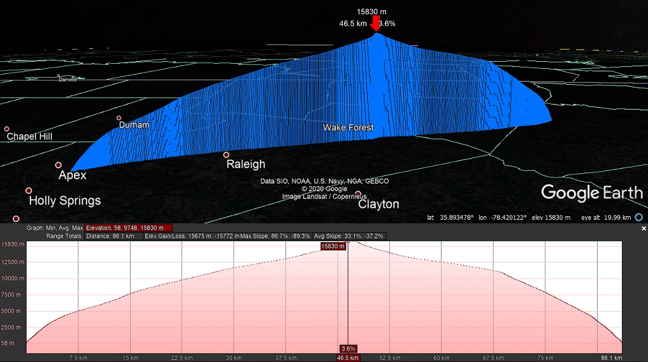The height and width of the screenshot is (362, 648).
Task: Click the Google Earth logo
Action: (x=592, y=192)
